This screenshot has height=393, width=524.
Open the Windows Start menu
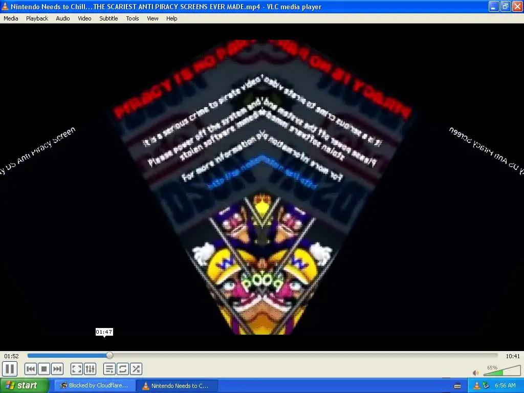tap(25, 385)
